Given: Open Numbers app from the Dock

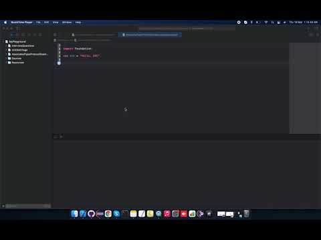Looking at the screenshot, I should [192, 214].
